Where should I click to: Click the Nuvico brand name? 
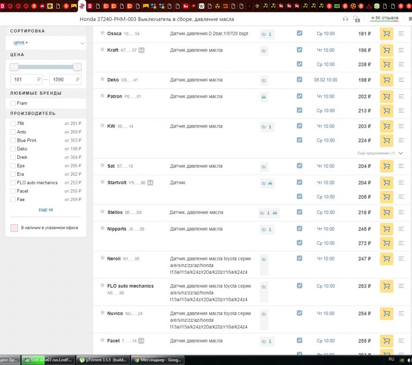click(115, 313)
